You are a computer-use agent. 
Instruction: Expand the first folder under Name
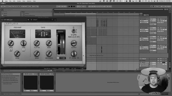[22, 14]
